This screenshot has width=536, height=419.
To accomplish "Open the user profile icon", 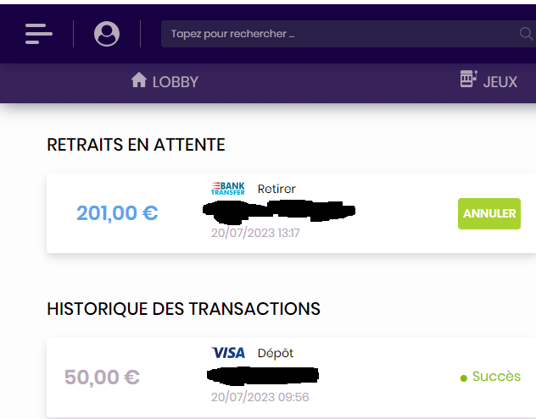I will point(107,34).
